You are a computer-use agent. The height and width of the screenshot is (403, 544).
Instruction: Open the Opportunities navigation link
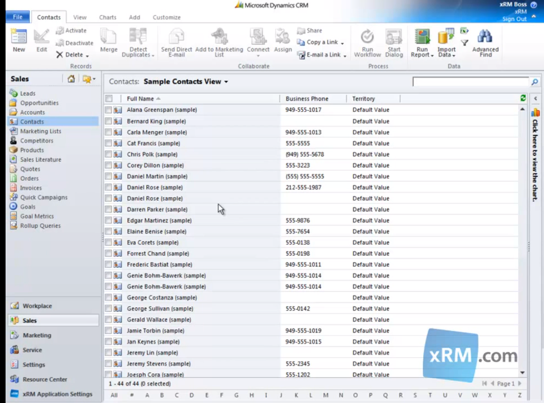[39, 103]
